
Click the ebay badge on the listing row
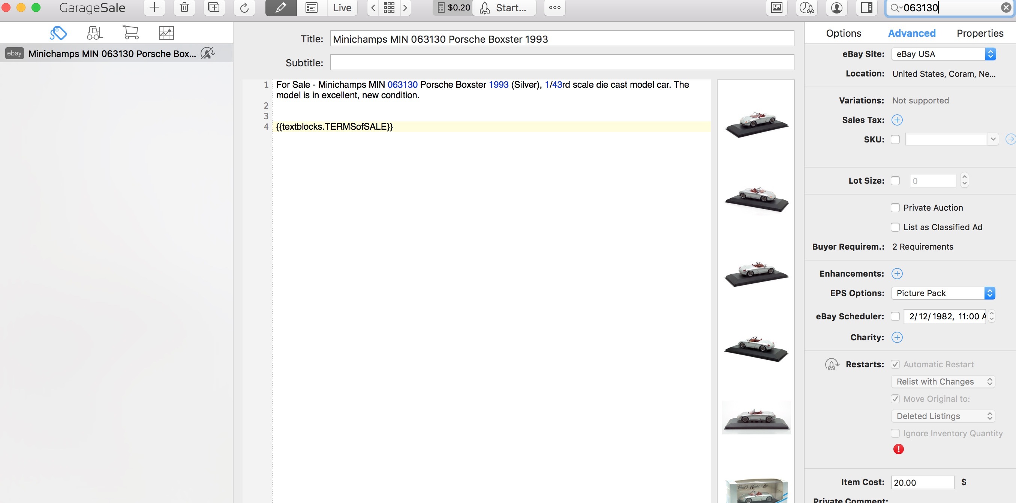[14, 53]
